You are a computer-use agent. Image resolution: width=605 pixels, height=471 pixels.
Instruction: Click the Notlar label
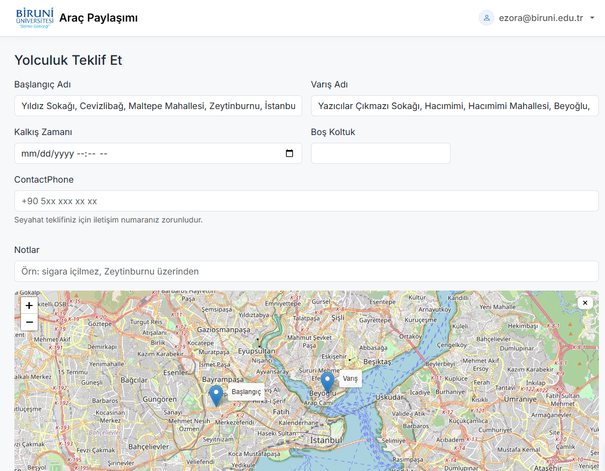pyautogui.click(x=27, y=250)
